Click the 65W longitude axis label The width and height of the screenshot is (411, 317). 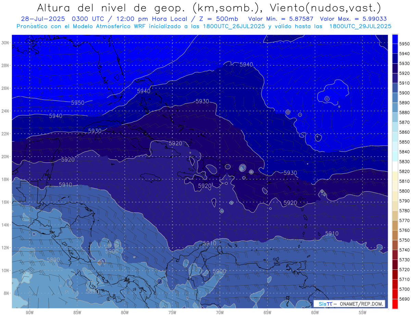point(267,313)
